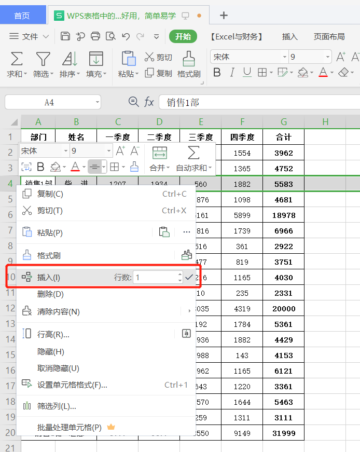Viewport: 360px width, 452px height.
Task: Toggle Bold in the mini toolbar
Action: 40,167
